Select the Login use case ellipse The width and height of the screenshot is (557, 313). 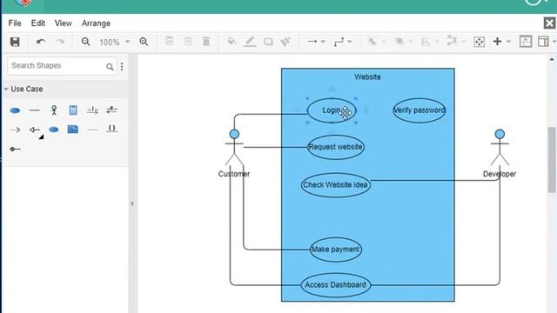click(x=332, y=110)
